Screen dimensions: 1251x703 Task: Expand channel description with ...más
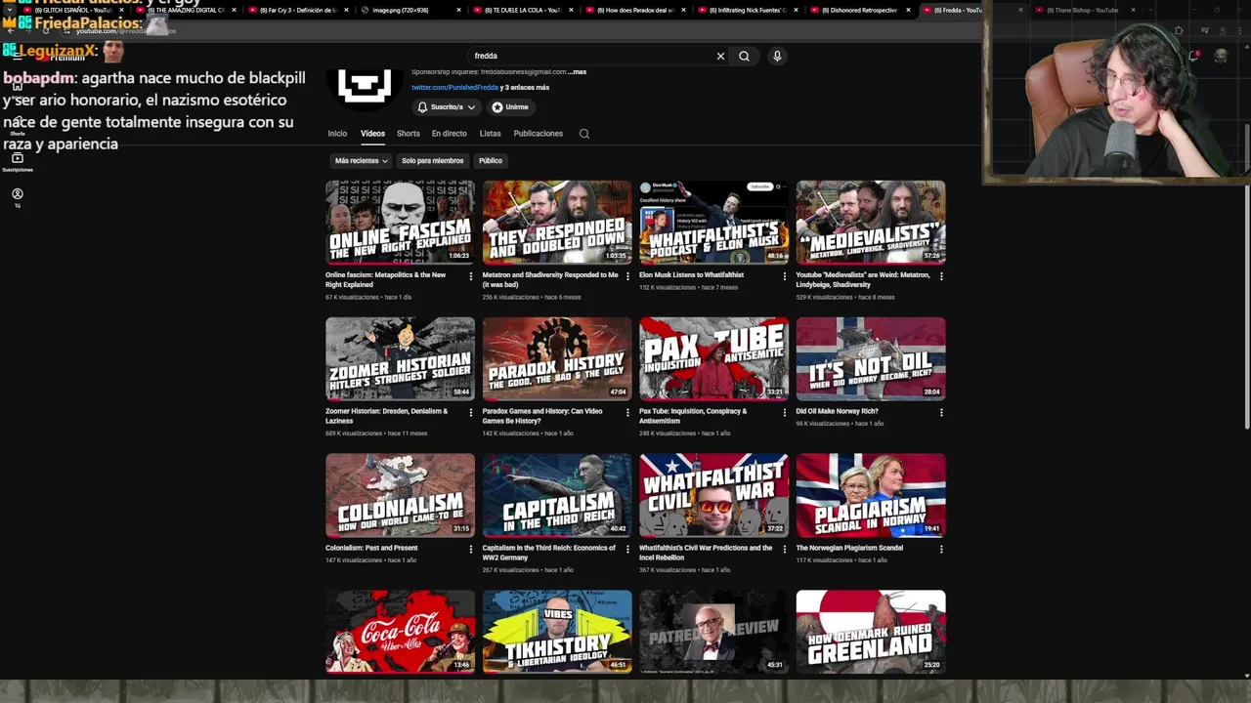[x=577, y=72]
